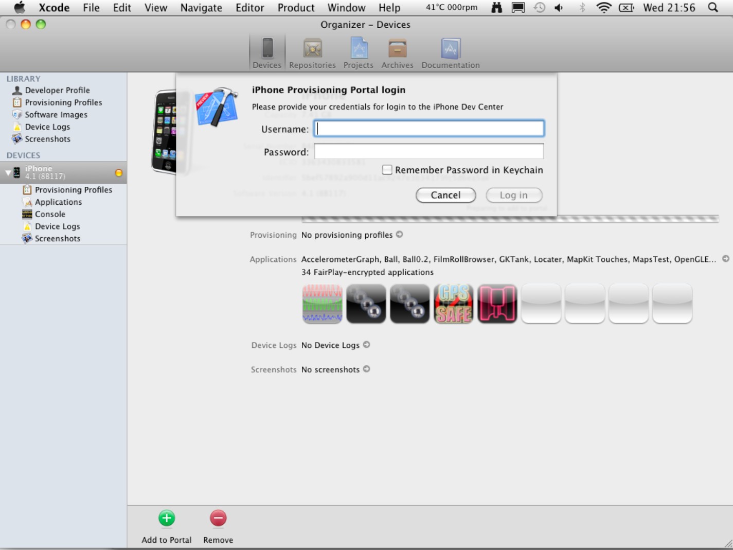Open the Apple menu

point(20,8)
